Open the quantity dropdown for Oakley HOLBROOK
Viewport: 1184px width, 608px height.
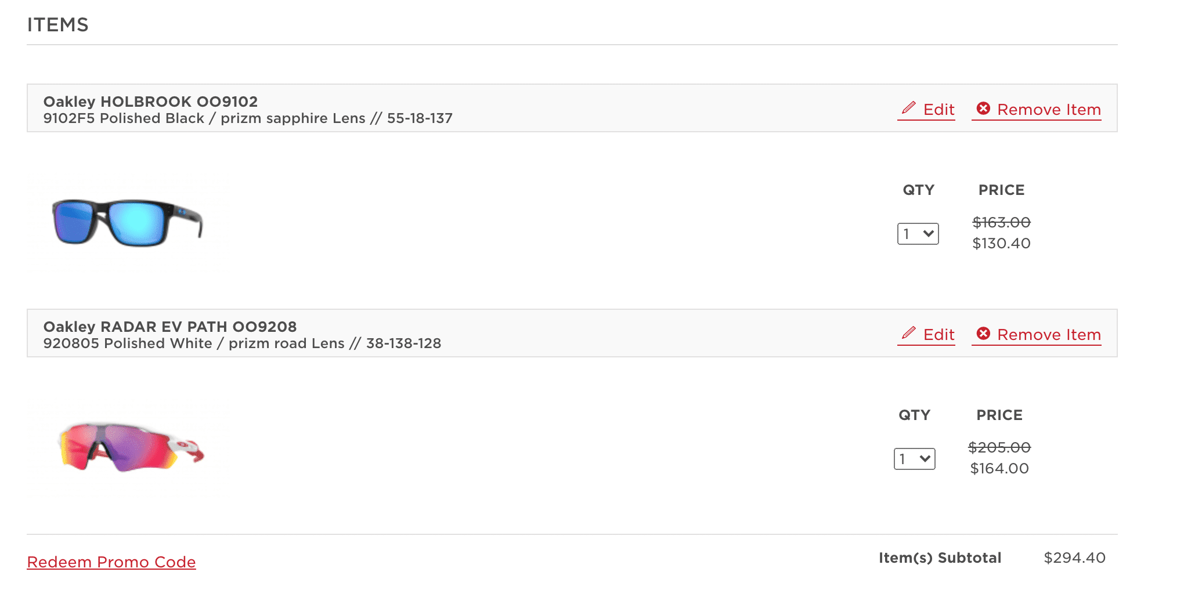point(918,234)
